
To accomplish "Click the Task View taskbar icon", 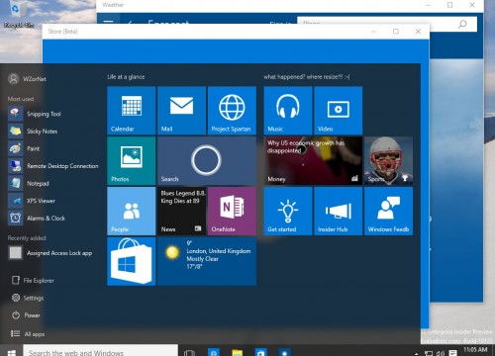I will click(x=189, y=352).
